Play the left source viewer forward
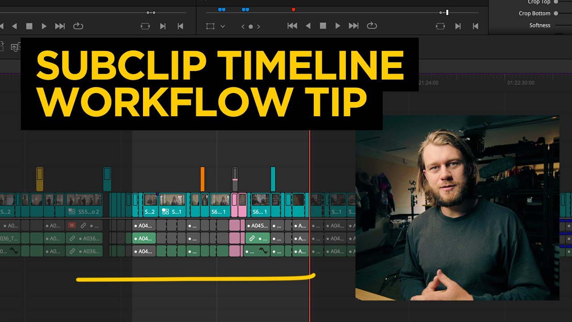Image resolution: width=572 pixels, height=322 pixels. [x=44, y=26]
